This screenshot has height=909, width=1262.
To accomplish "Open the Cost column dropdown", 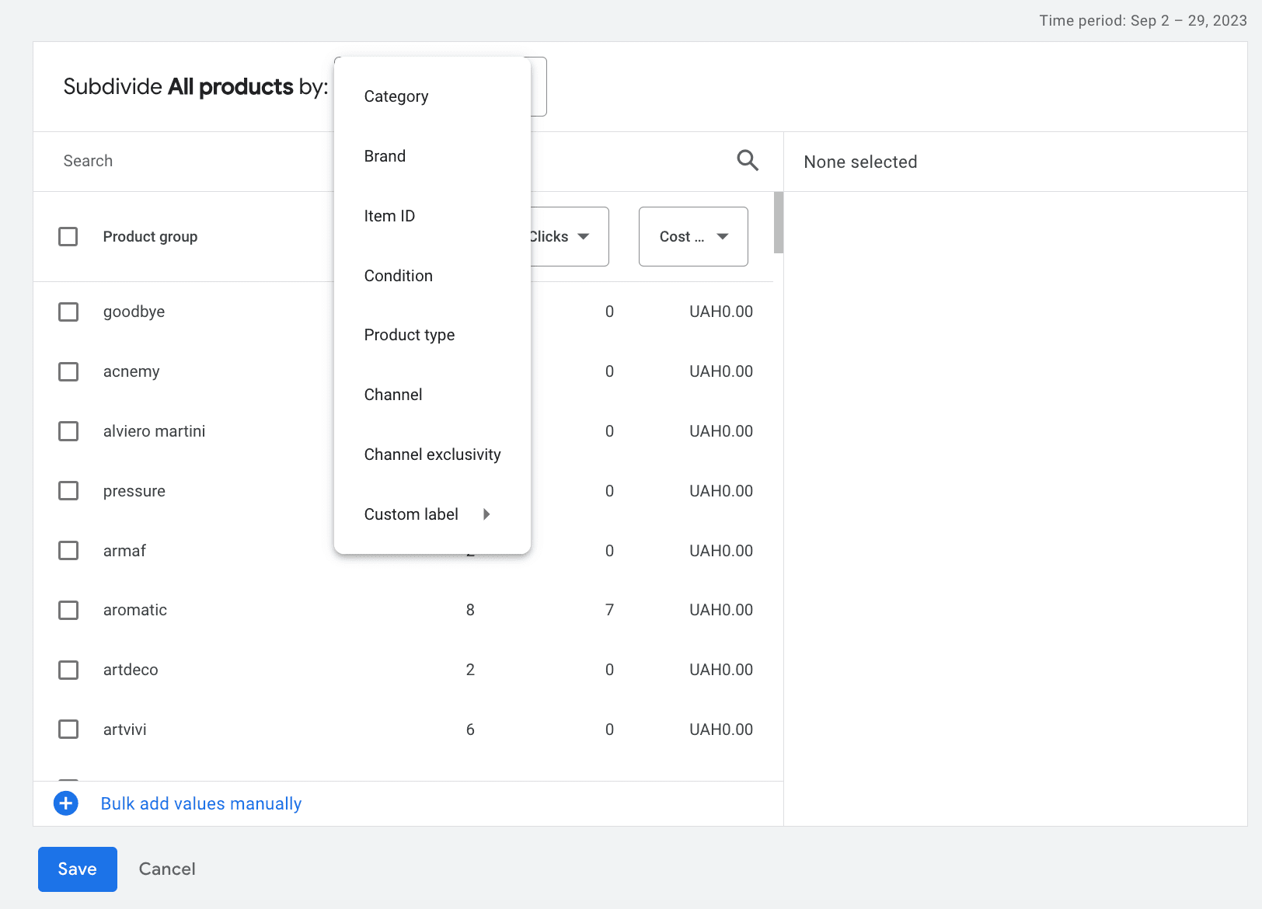I will tap(693, 237).
